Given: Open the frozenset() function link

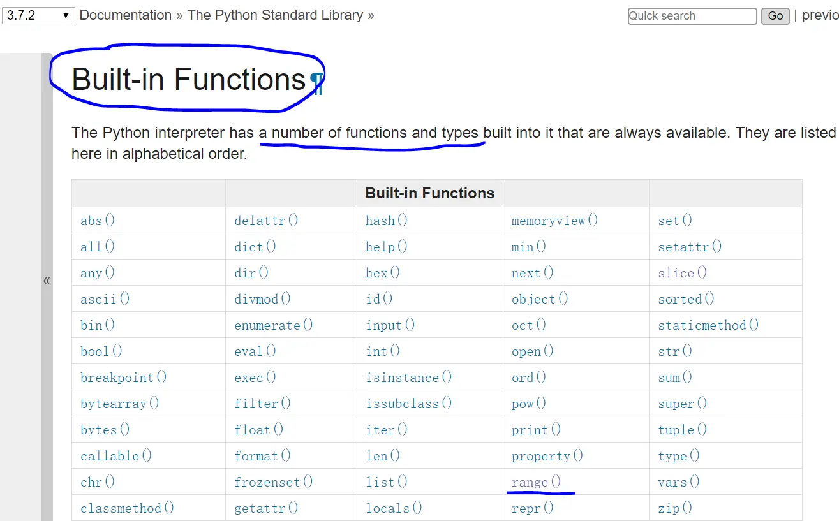Looking at the screenshot, I should [274, 482].
